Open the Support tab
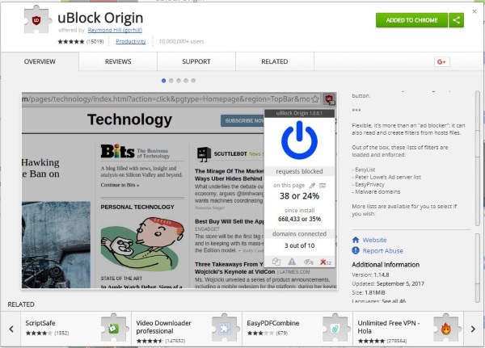 click(x=196, y=61)
